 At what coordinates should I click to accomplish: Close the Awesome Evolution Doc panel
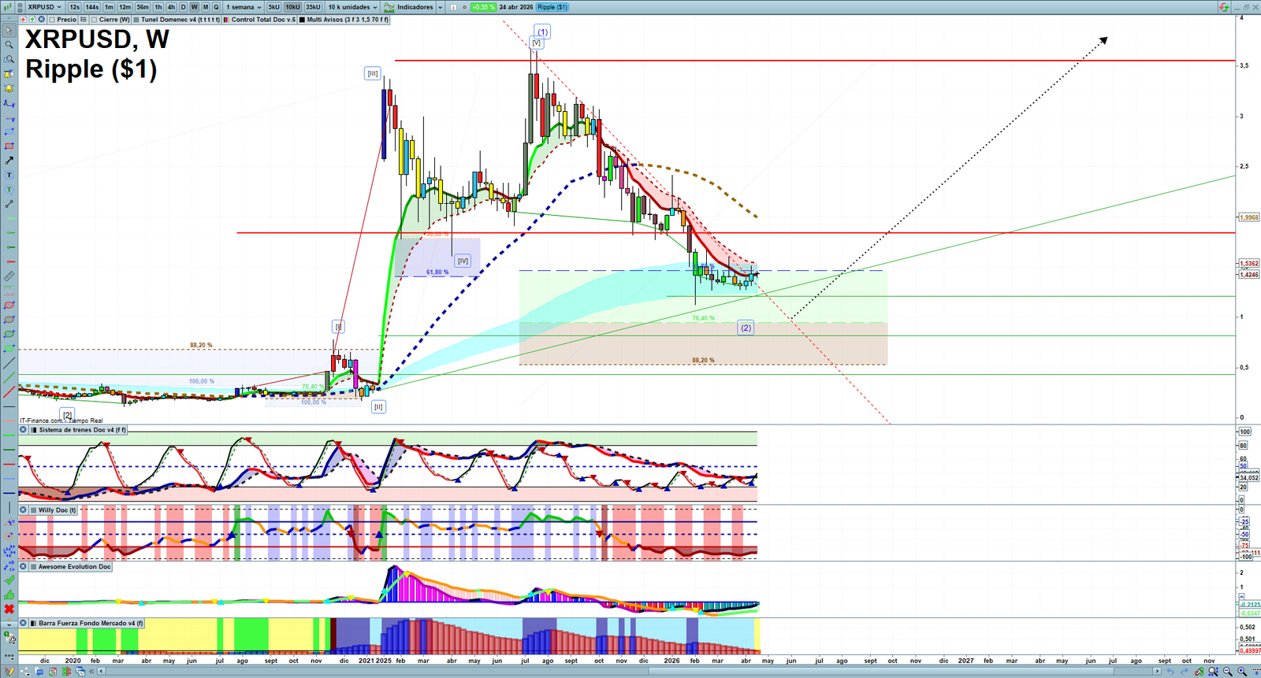click(x=24, y=567)
